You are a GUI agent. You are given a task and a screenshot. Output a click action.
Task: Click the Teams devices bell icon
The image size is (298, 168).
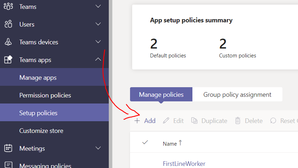pyautogui.click(x=8, y=42)
